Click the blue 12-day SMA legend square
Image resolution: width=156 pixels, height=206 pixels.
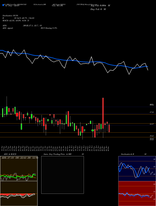3,5
